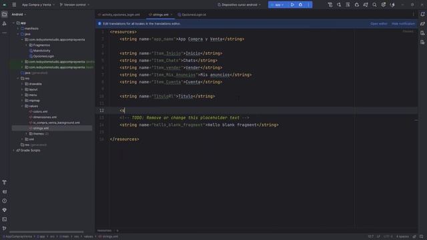Open IDE settings gear icon
Image resolution: width=427 pixels, height=240 pixels.
(x=384, y=5)
